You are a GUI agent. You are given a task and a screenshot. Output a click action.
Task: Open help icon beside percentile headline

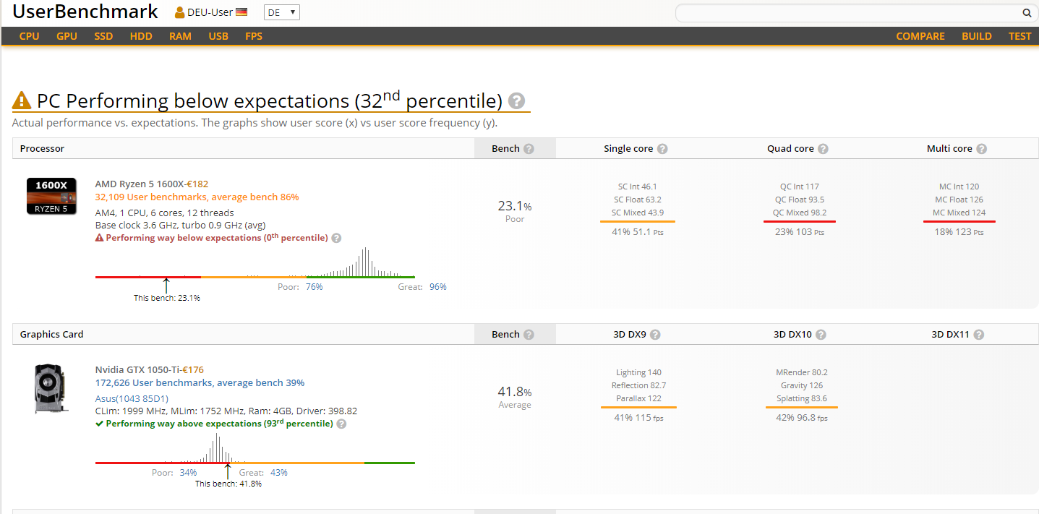pos(517,101)
